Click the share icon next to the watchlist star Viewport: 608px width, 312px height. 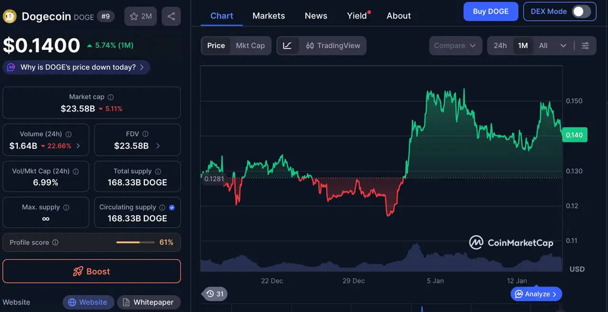(x=171, y=17)
